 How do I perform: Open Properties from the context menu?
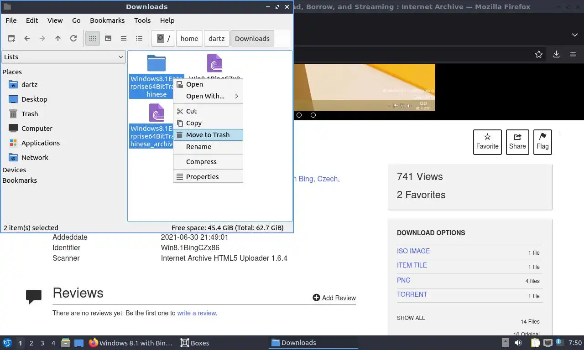coord(208,177)
